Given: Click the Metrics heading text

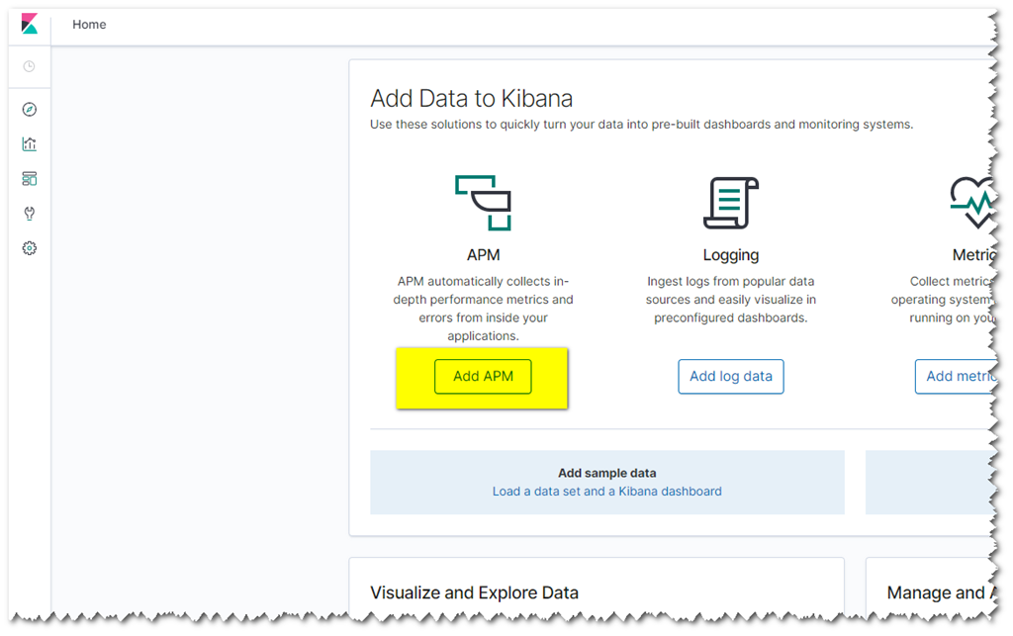Looking at the screenshot, I should point(974,255).
